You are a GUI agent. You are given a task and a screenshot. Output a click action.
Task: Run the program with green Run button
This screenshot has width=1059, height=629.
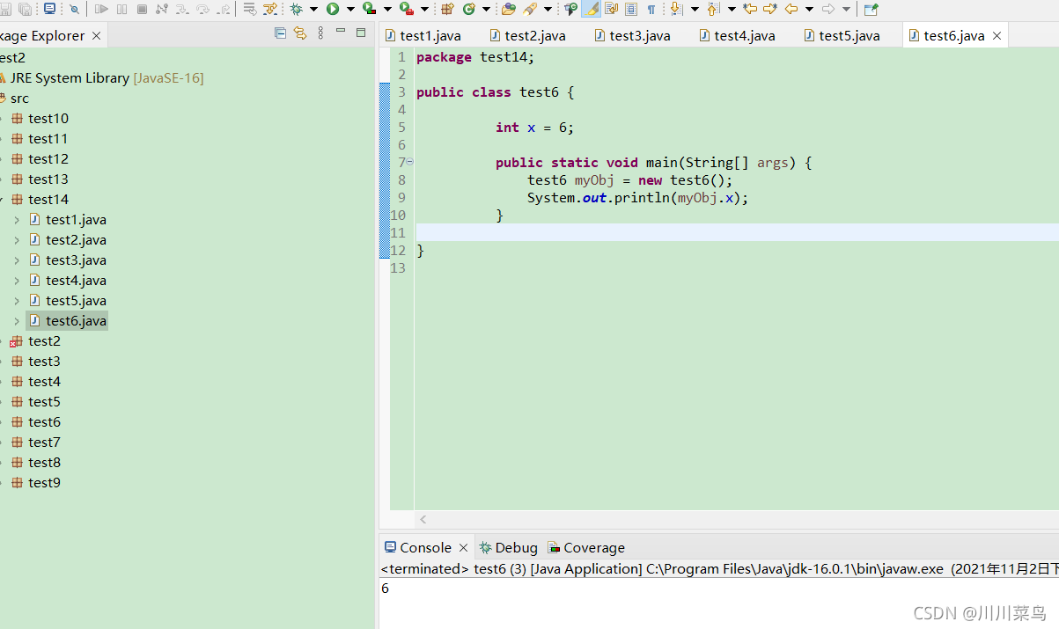point(333,9)
